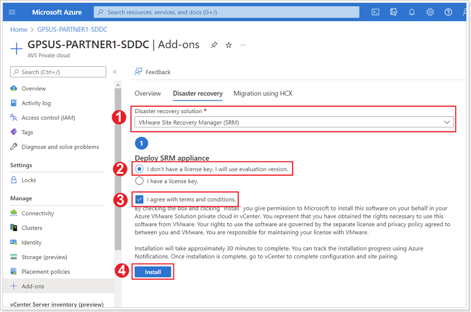Select the 'I have a license key' radio button

[139, 181]
